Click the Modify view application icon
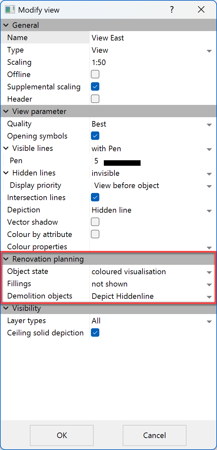Screen dimensions: 217x450 [x=10, y=10]
